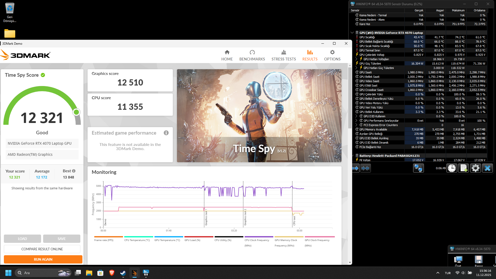Open Windows Start menu
Viewport: 496px width, 279px height.
coord(8,273)
